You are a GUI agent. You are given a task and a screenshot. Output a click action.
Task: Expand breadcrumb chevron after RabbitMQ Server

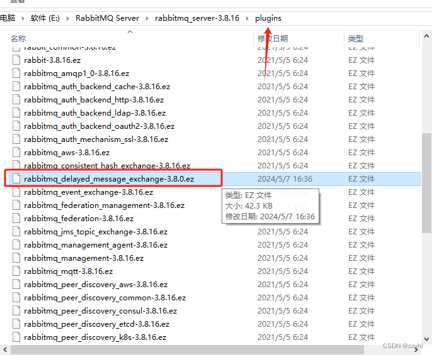(x=147, y=18)
